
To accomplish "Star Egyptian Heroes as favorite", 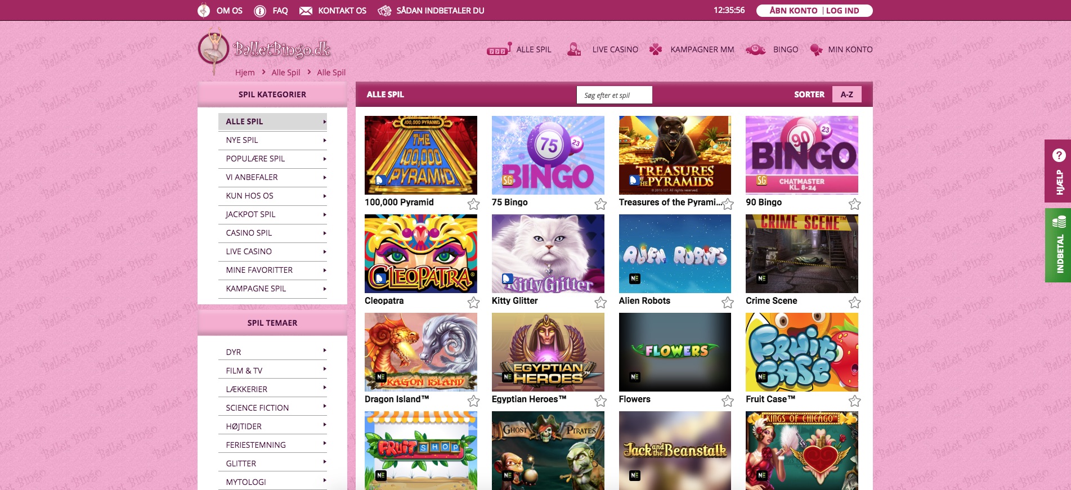I will pyautogui.click(x=601, y=401).
